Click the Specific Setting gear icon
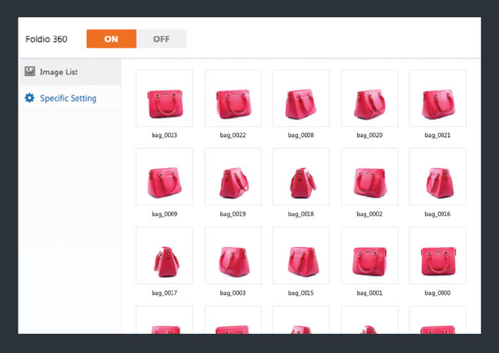The height and width of the screenshot is (353, 499). [x=29, y=98]
